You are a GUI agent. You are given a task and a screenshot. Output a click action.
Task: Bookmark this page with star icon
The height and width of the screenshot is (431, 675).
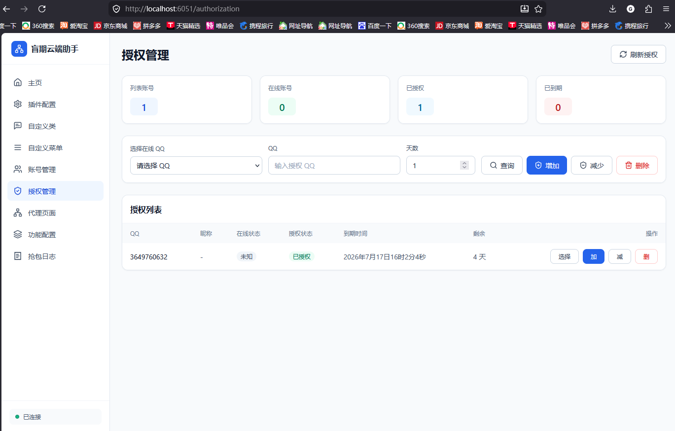point(538,9)
